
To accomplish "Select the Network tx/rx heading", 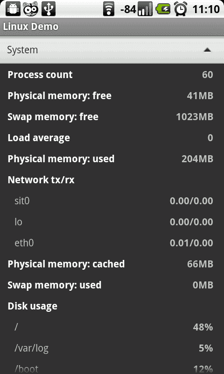I will [x=41, y=180].
